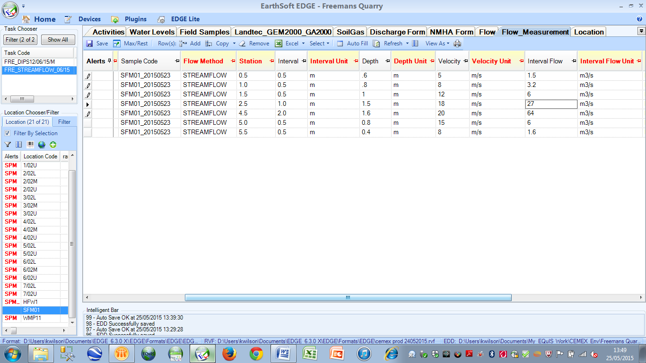
Task: Switch to the Landtec_GEM2000_GA2000 tab
Action: pos(283,32)
